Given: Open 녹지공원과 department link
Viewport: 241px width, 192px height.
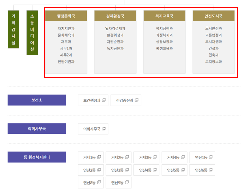Looking at the screenshot, I should pyautogui.click(x=115, y=49).
